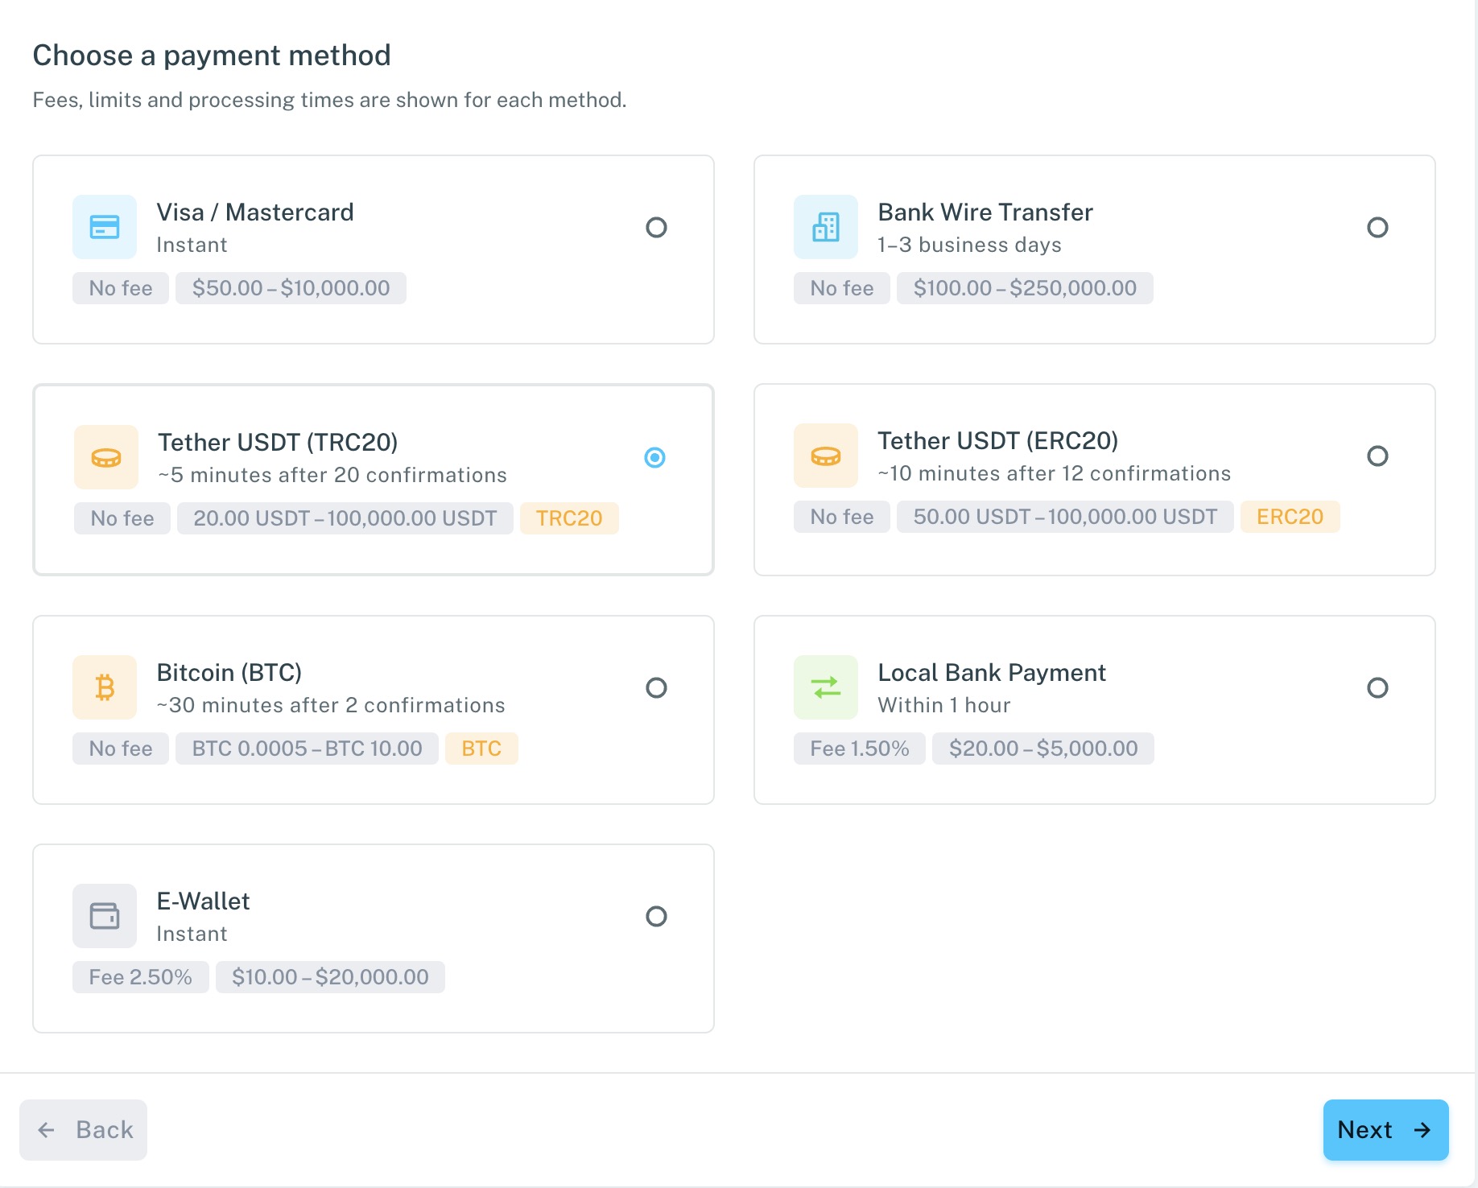The width and height of the screenshot is (1478, 1188).
Task: Click the "Choose a payment method" heading
Action: (212, 56)
